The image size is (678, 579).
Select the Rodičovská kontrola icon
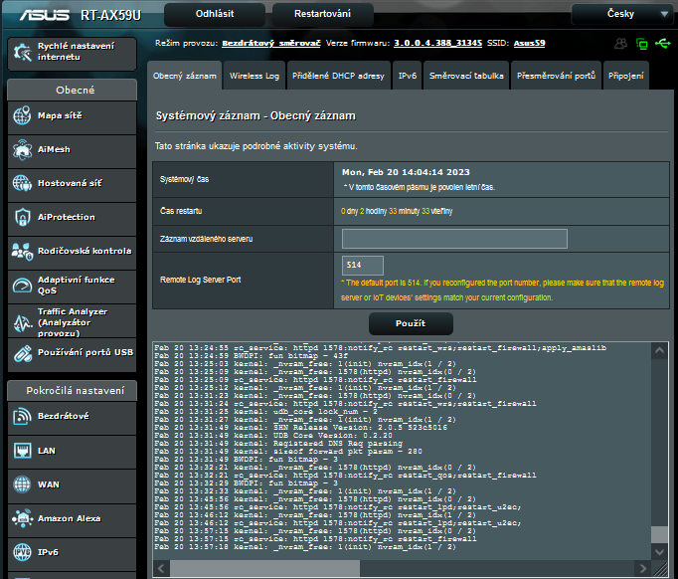22,251
